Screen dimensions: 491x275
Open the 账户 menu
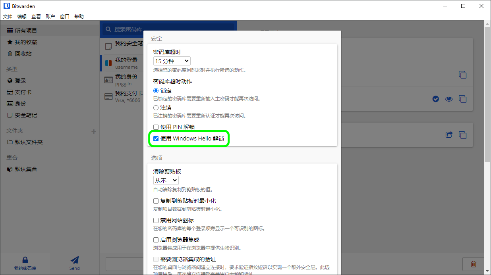click(50, 16)
